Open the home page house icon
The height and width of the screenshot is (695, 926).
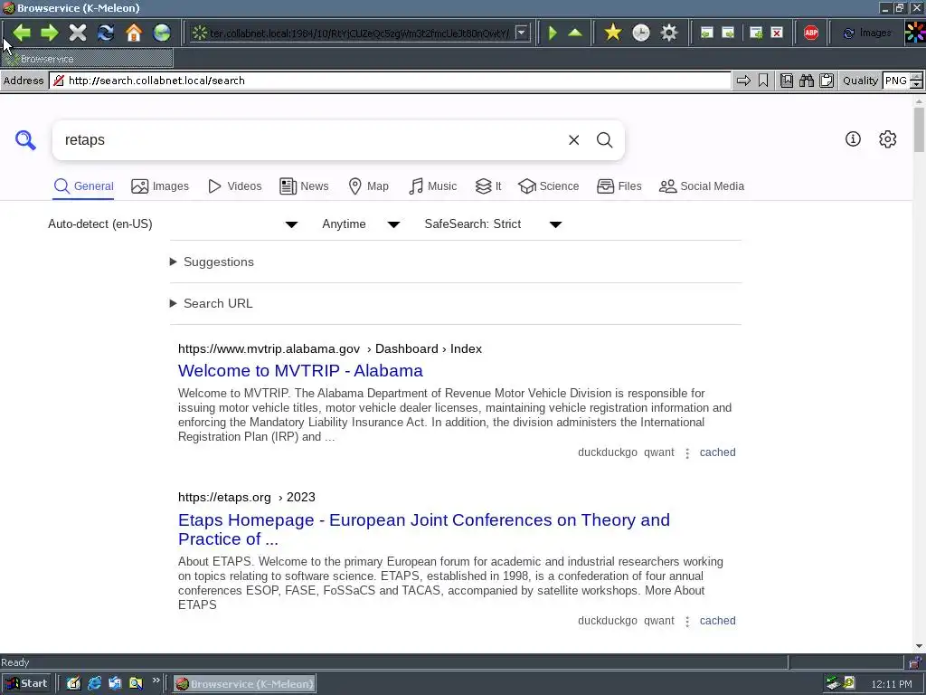134,33
